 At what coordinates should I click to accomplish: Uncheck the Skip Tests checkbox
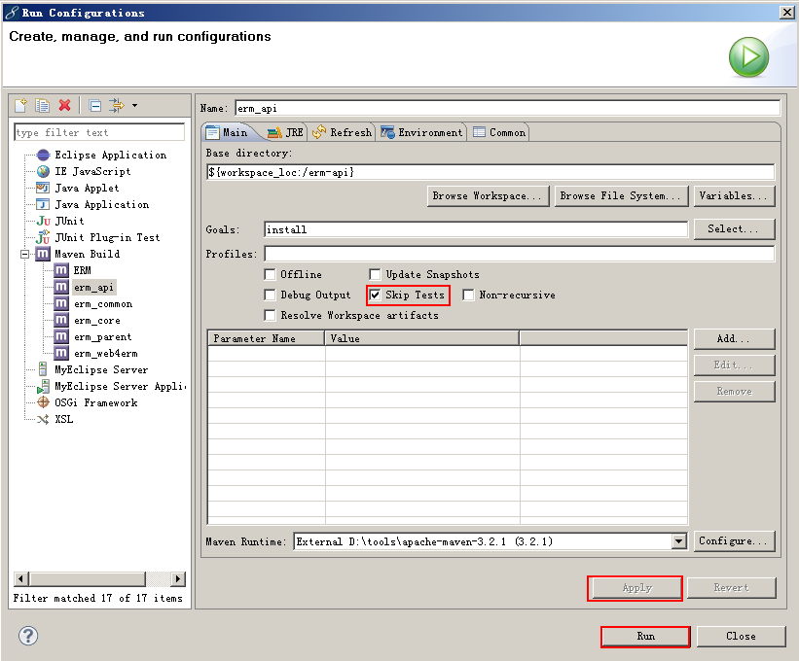[375, 295]
